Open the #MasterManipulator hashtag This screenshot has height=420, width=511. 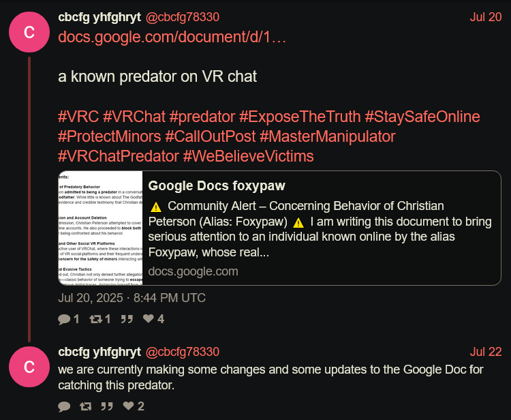pos(328,136)
